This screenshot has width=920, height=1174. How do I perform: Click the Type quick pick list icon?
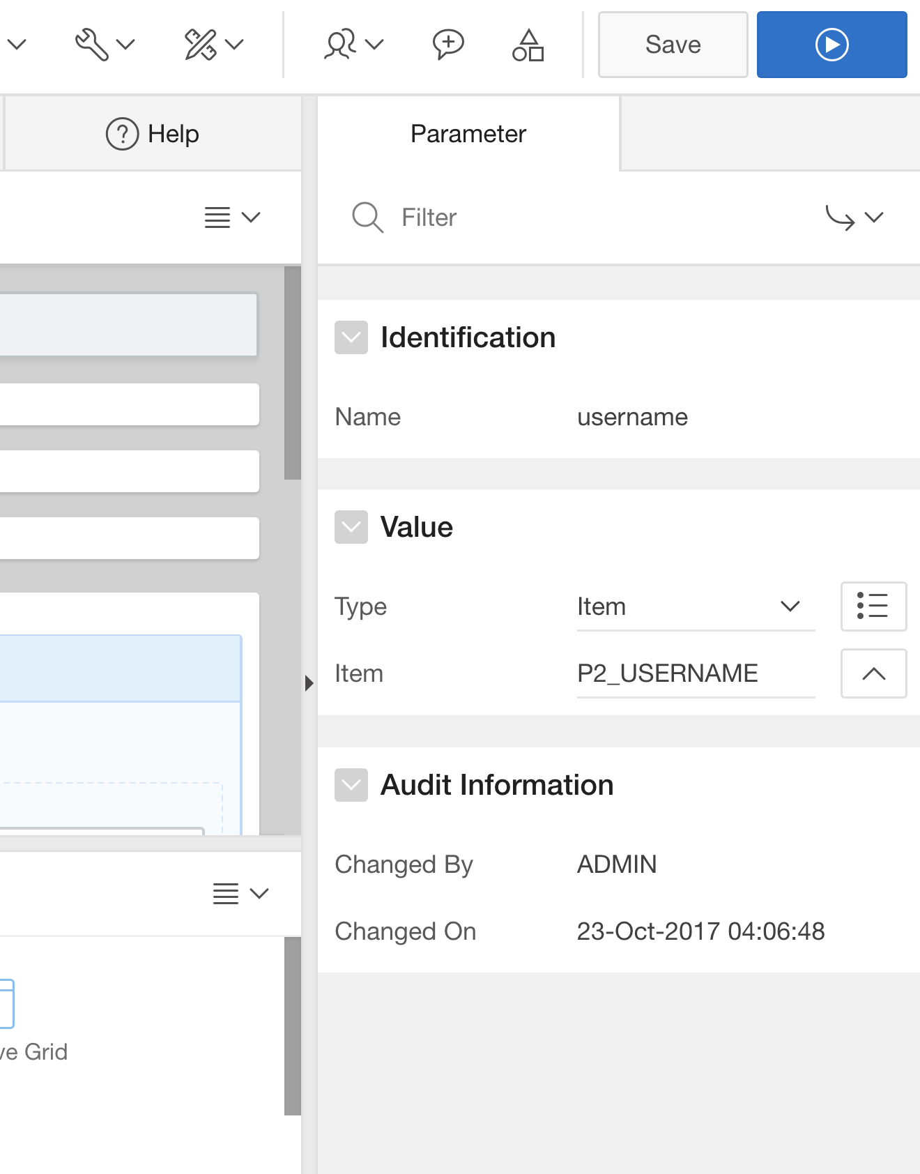click(873, 606)
